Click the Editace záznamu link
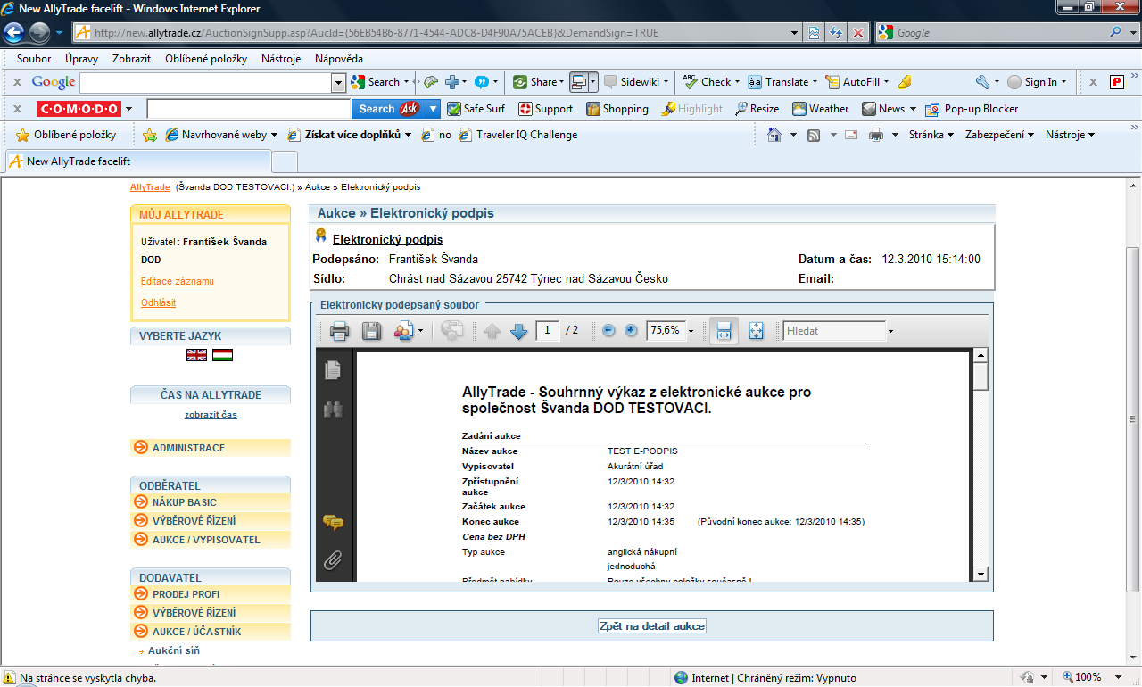The height and width of the screenshot is (687, 1142). pos(178,281)
